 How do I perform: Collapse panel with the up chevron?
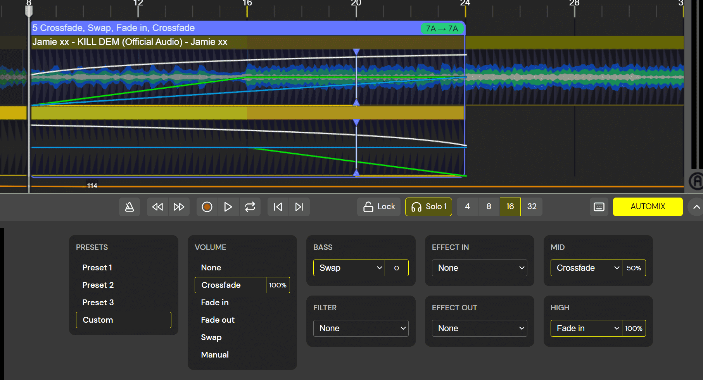coord(696,207)
